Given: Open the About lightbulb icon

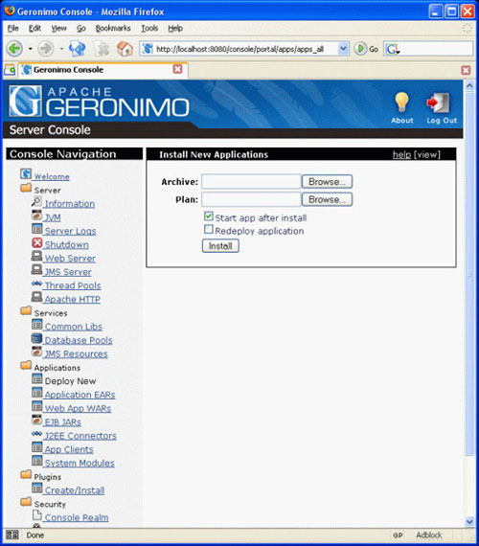Looking at the screenshot, I should tap(401, 102).
